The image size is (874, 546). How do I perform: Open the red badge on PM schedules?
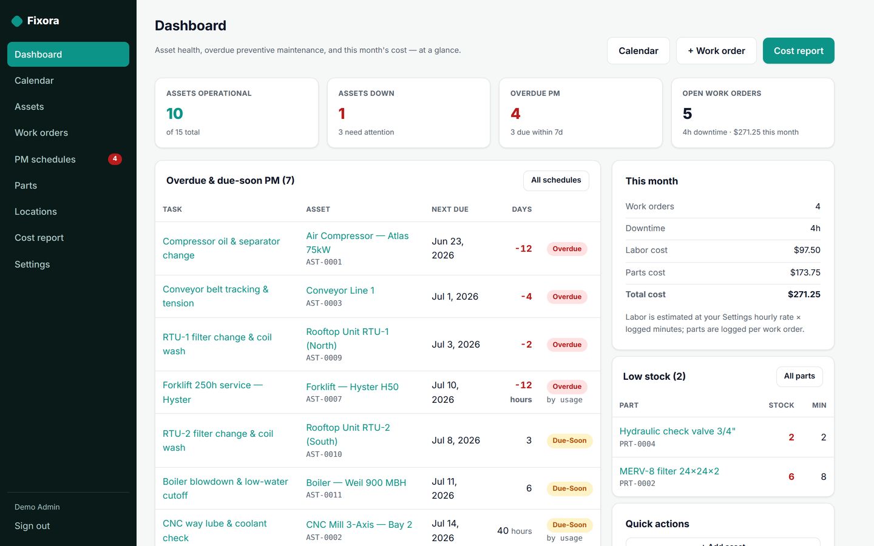pyautogui.click(x=115, y=159)
